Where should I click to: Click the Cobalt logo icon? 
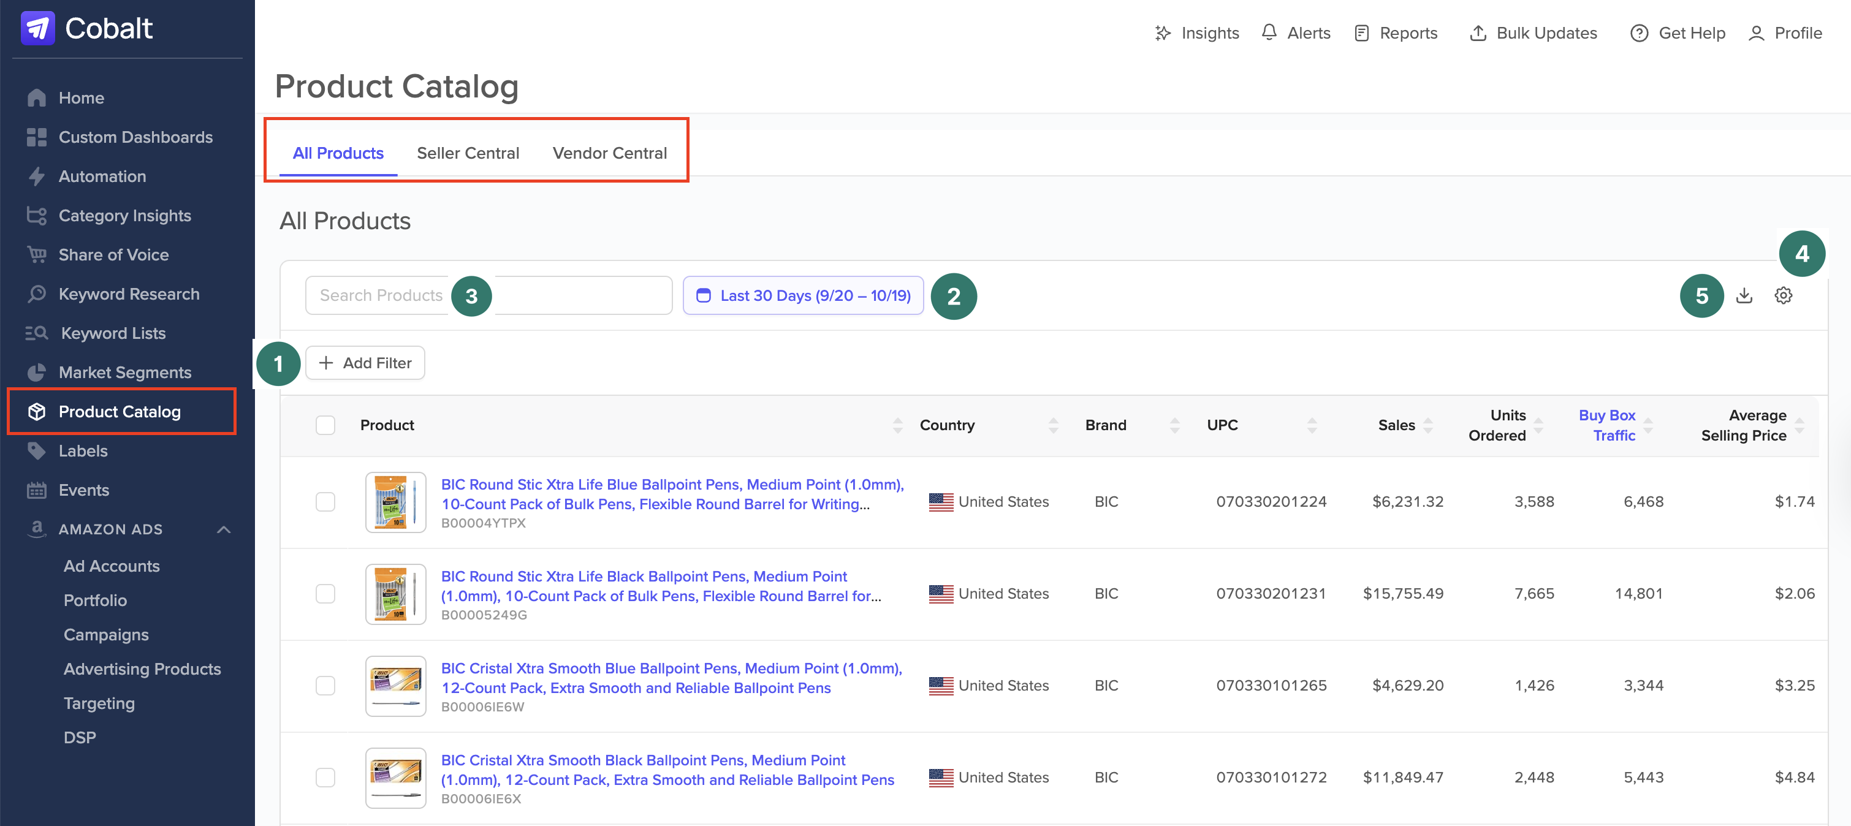point(37,29)
